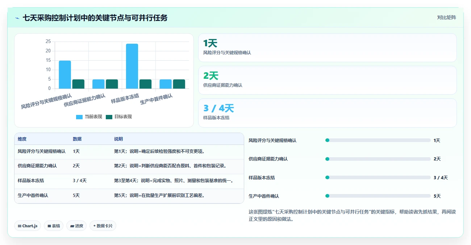This screenshot has width=471, height=245.
Task: Click the 5天 cell in the table
Action: point(76,195)
